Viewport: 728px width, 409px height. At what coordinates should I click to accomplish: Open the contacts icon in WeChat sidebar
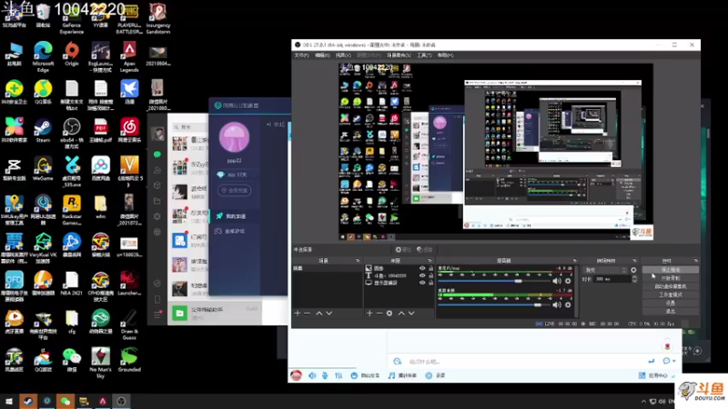coord(157,170)
